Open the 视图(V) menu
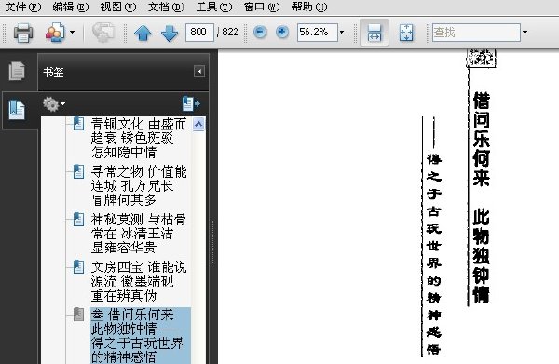The image size is (559, 364). pos(118,7)
